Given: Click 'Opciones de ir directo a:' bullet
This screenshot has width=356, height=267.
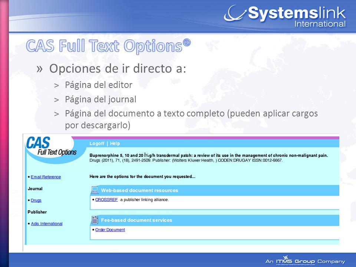Looking at the screenshot, I should coord(118,68).
